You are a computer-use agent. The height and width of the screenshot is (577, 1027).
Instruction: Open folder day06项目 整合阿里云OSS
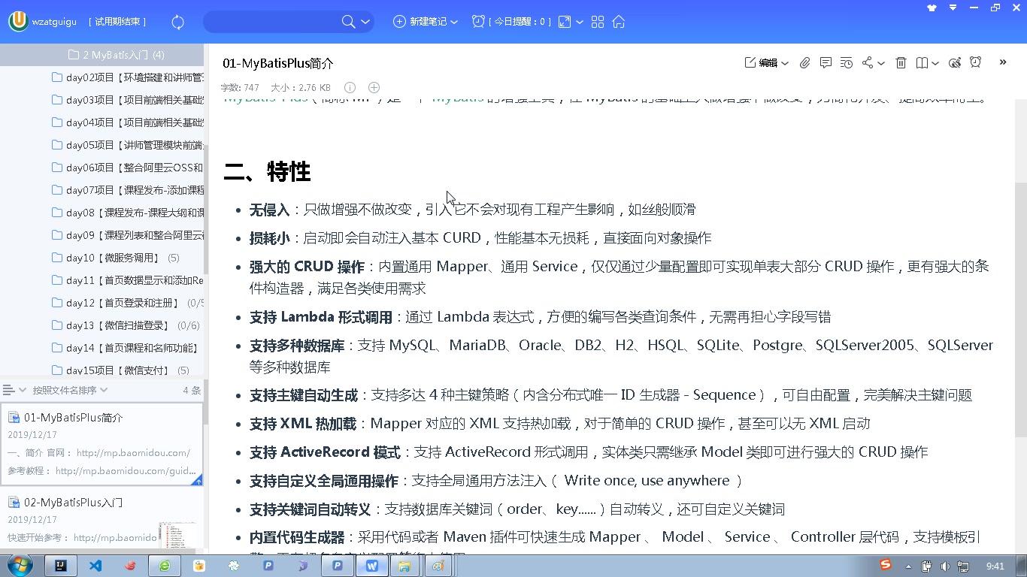[126, 168]
